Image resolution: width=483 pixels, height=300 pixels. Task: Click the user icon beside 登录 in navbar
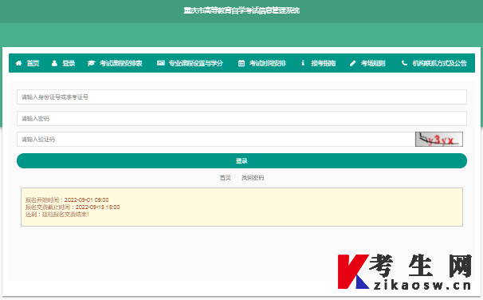(54, 63)
